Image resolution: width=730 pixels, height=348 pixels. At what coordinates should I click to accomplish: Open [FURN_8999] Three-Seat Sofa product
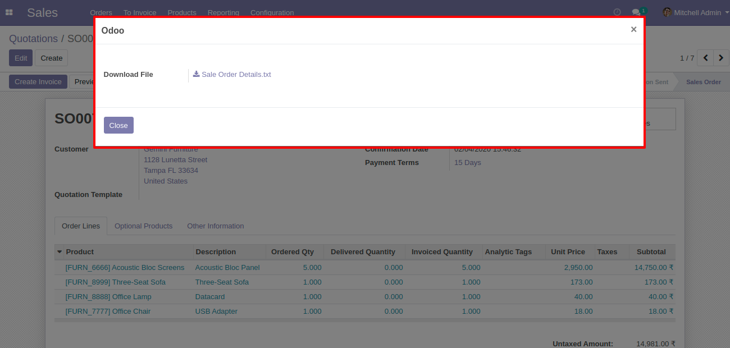coord(116,282)
